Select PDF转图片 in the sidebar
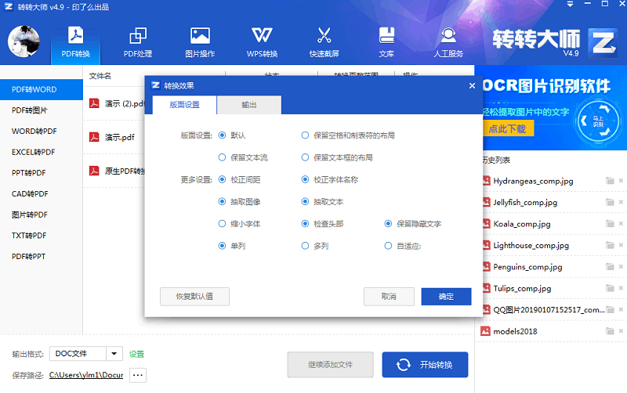Screen dimensions: 627x393 (x=42, y=110)
